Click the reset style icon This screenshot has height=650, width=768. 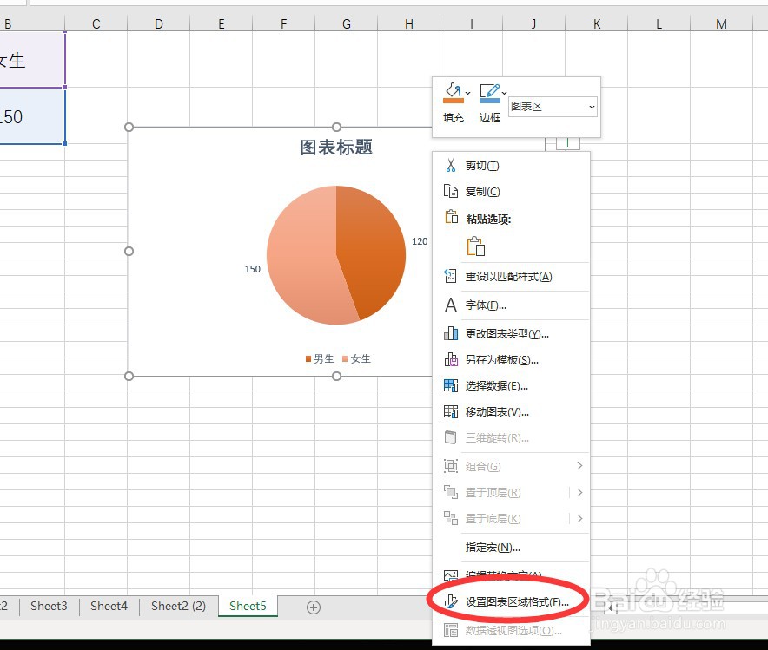(x=450, y=276)
